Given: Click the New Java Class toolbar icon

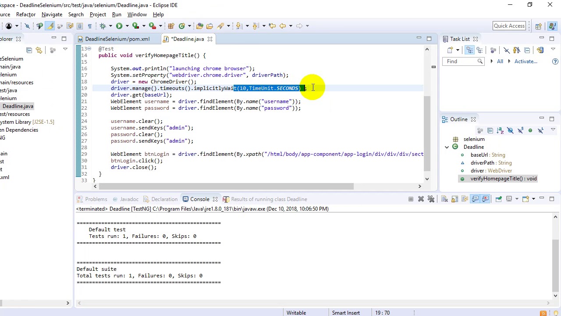Looking at the screenshot, I should point(181,26).
